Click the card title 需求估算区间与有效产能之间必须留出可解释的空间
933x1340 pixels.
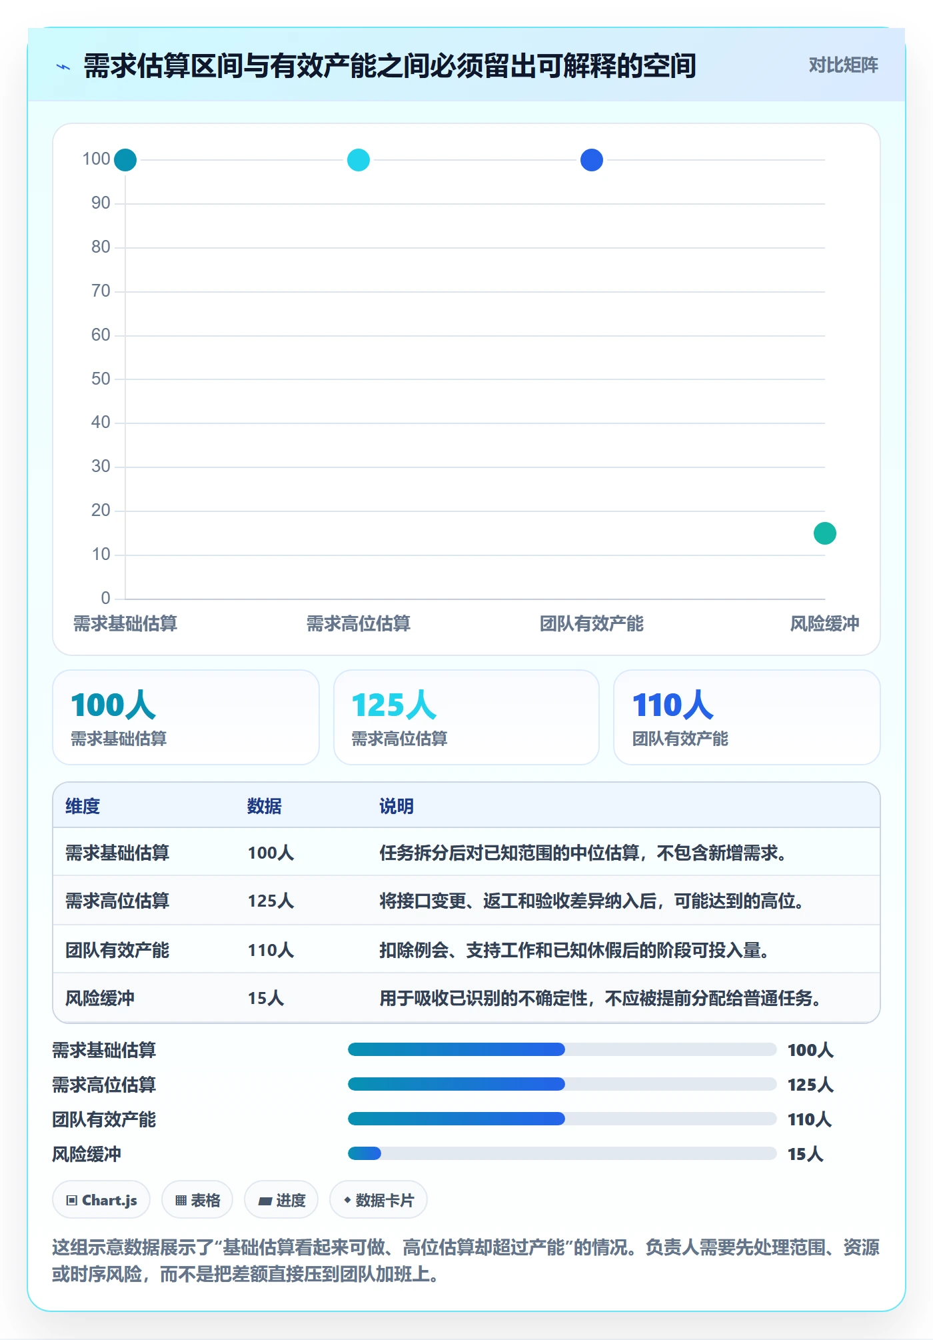coord(390,66)
